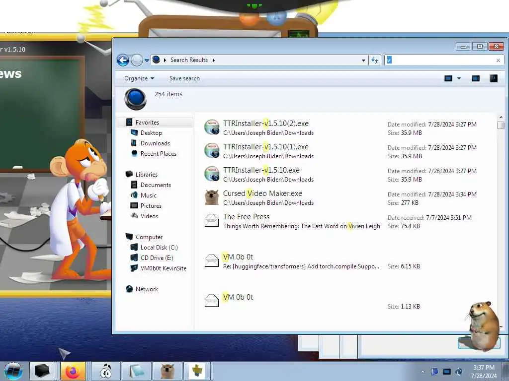
Task: Clear the search box with the X
Action: point(498,60)
